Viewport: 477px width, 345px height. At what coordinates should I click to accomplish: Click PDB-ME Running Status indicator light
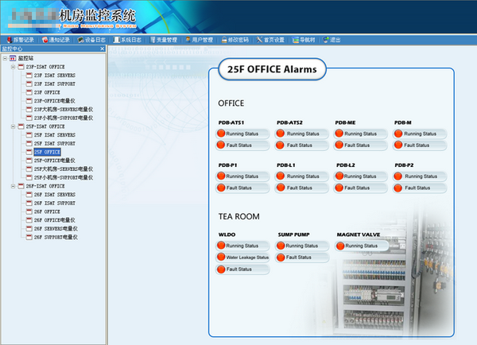(339, 134)
